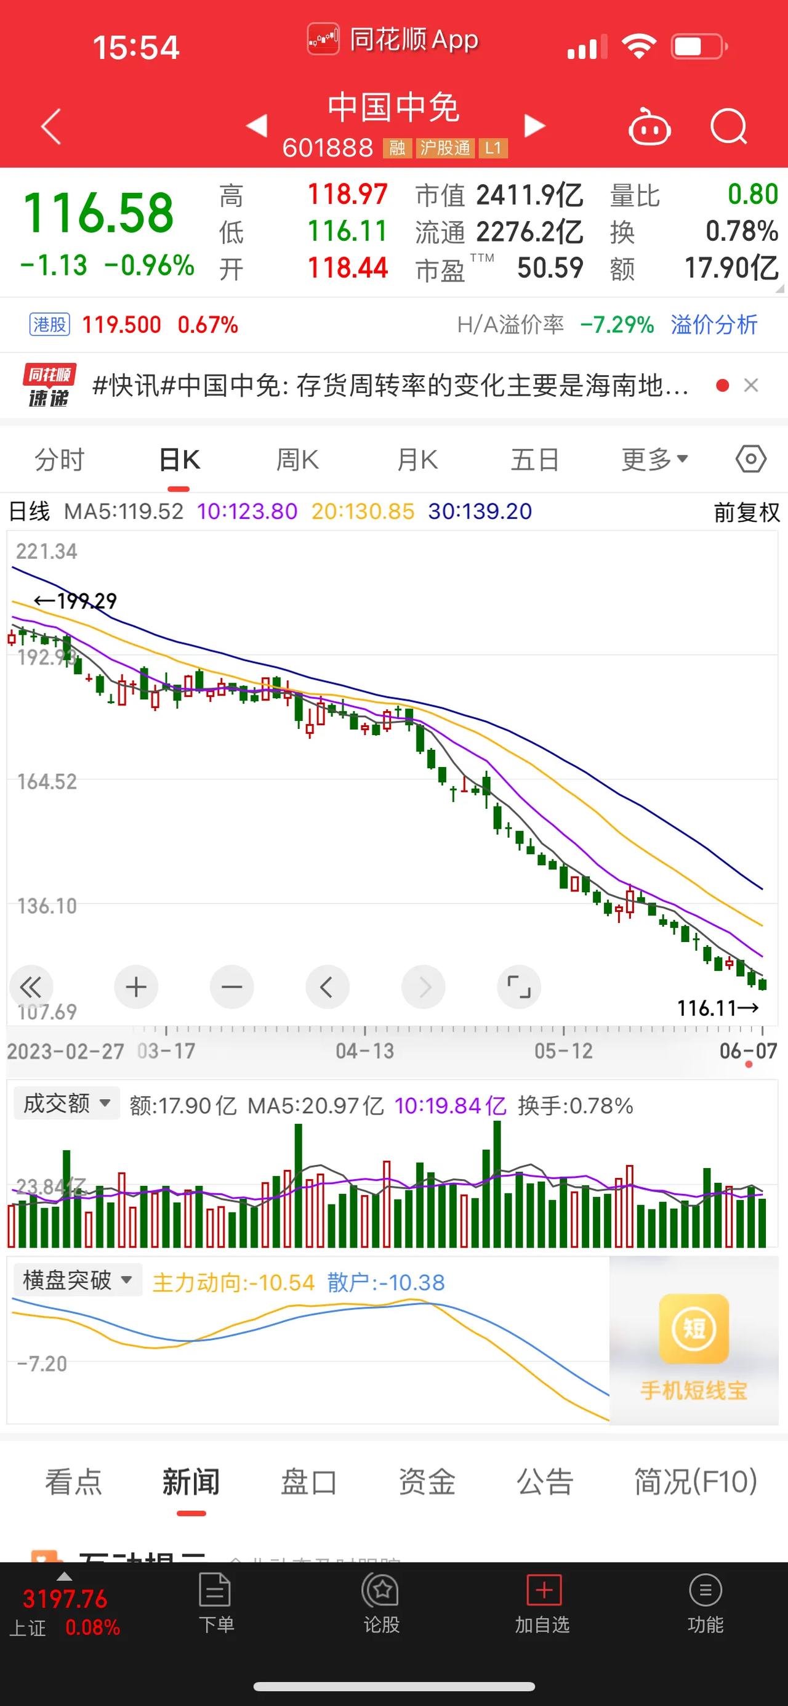788x1706 pixels.
Task: Tap the back arrow in header
Action: point(51,126)
